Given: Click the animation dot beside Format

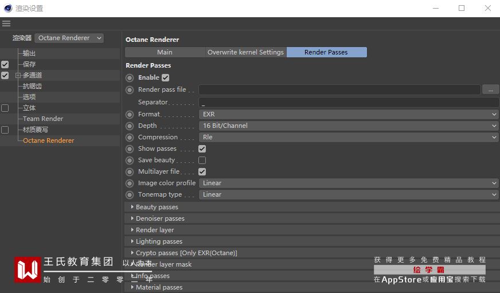Looking at the screenshot, I should coord(130,114).
